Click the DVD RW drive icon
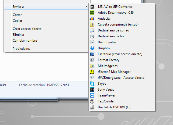This screenshot has height=125, width=173. (x=92, y=107)
